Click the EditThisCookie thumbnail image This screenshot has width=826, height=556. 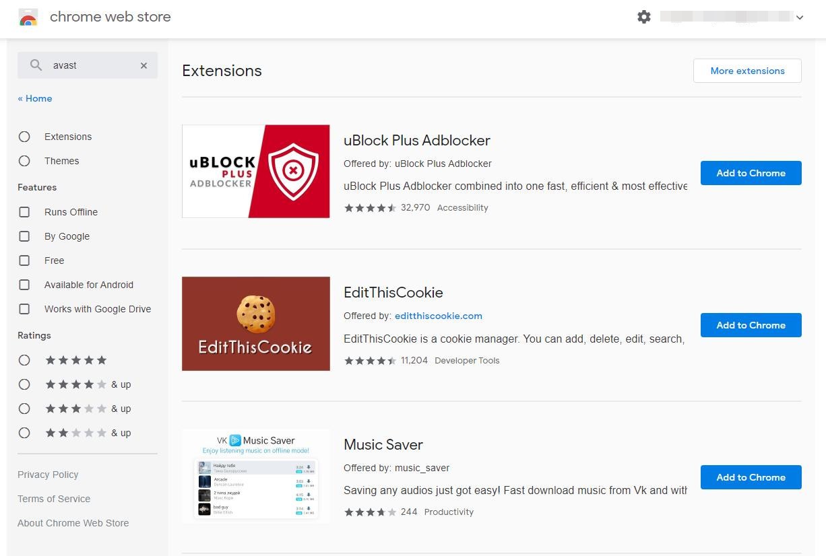[255, 324]
